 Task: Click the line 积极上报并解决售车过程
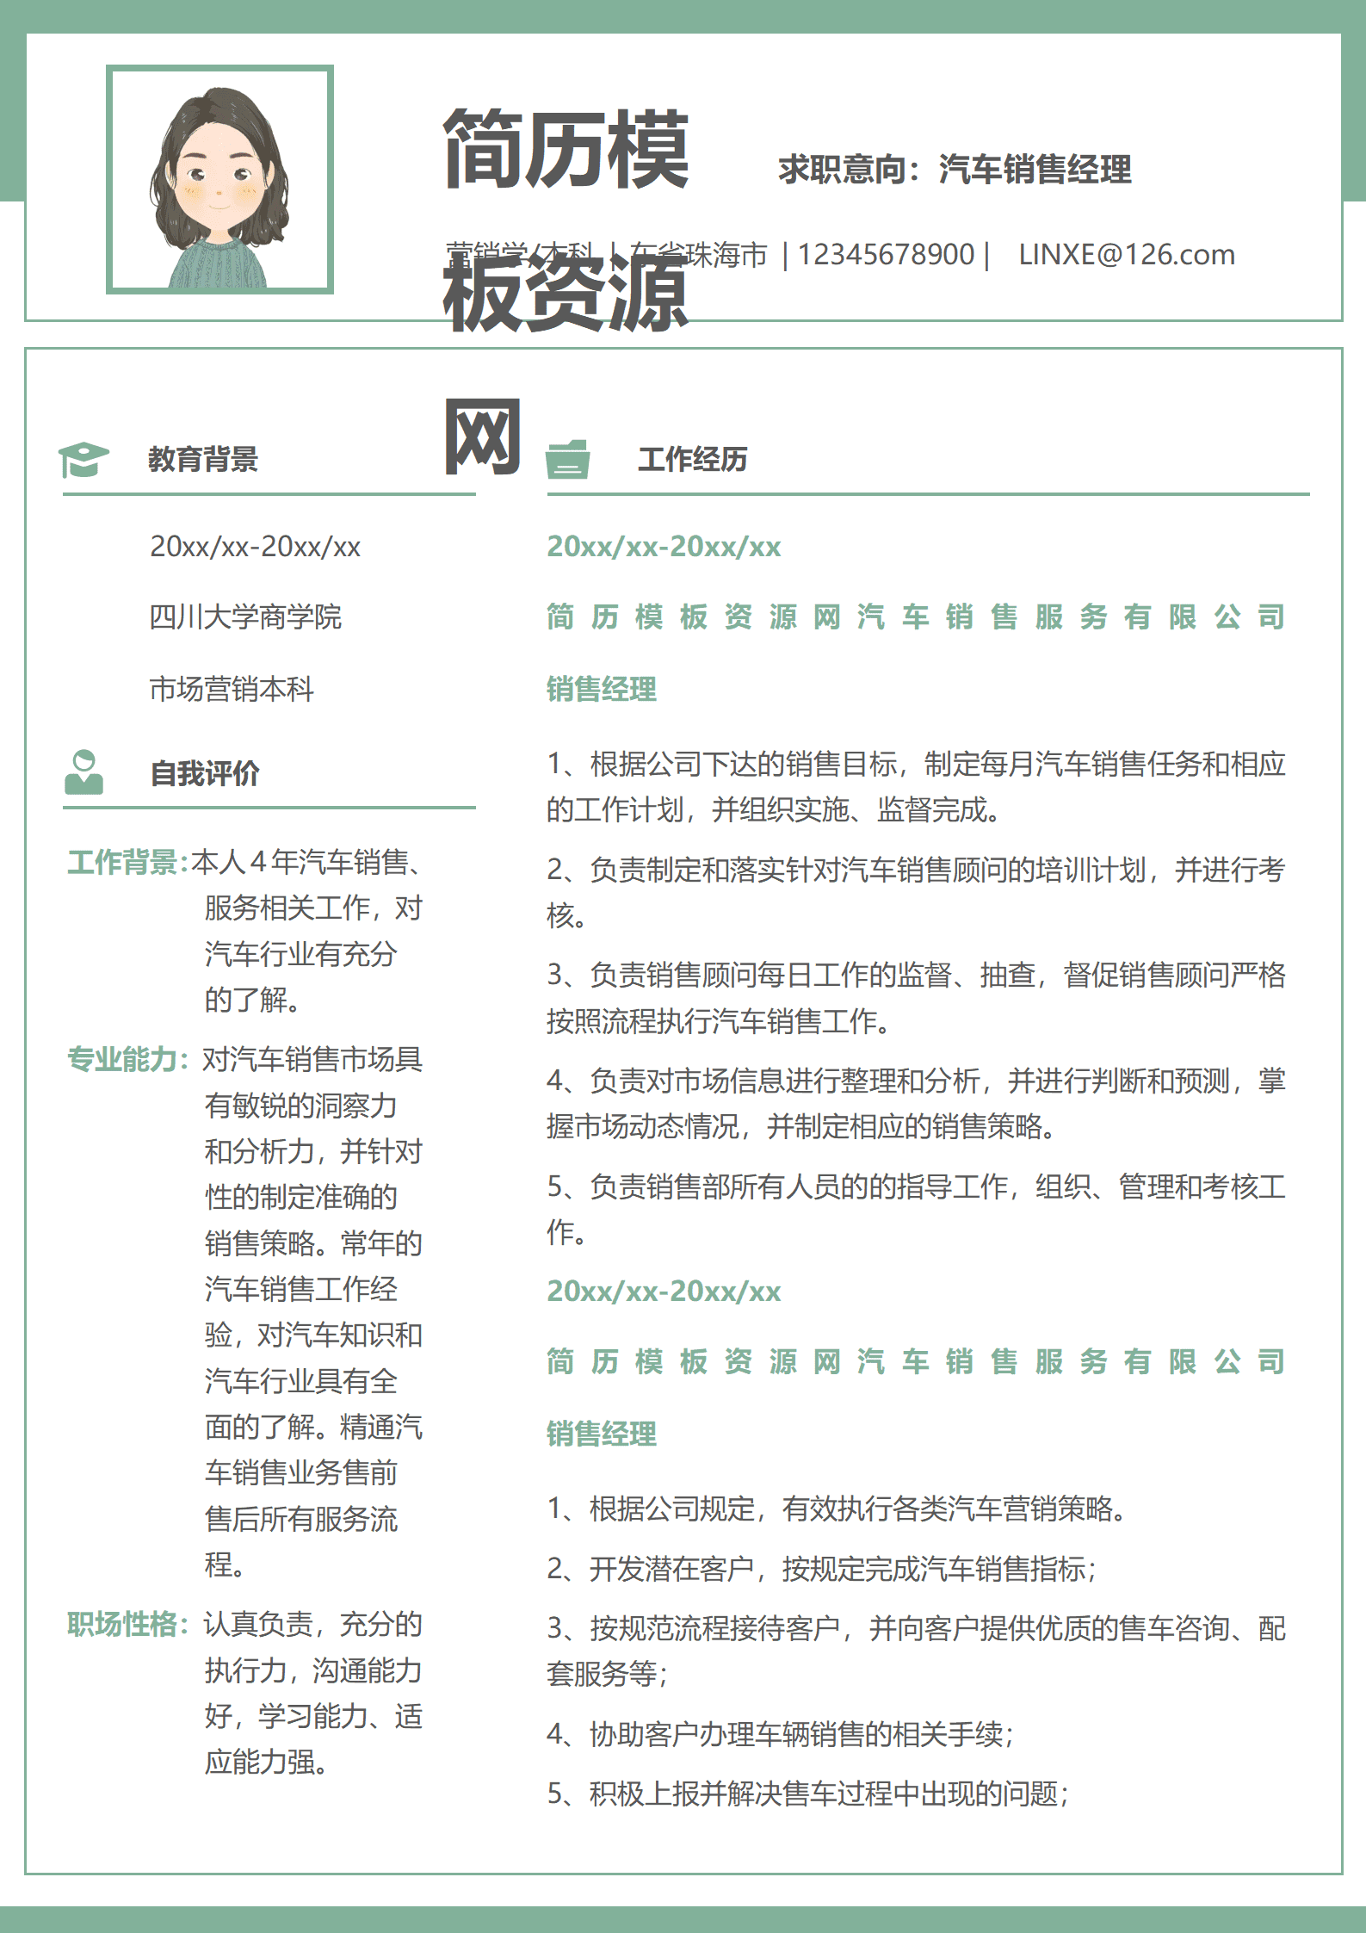[809, 1794]
